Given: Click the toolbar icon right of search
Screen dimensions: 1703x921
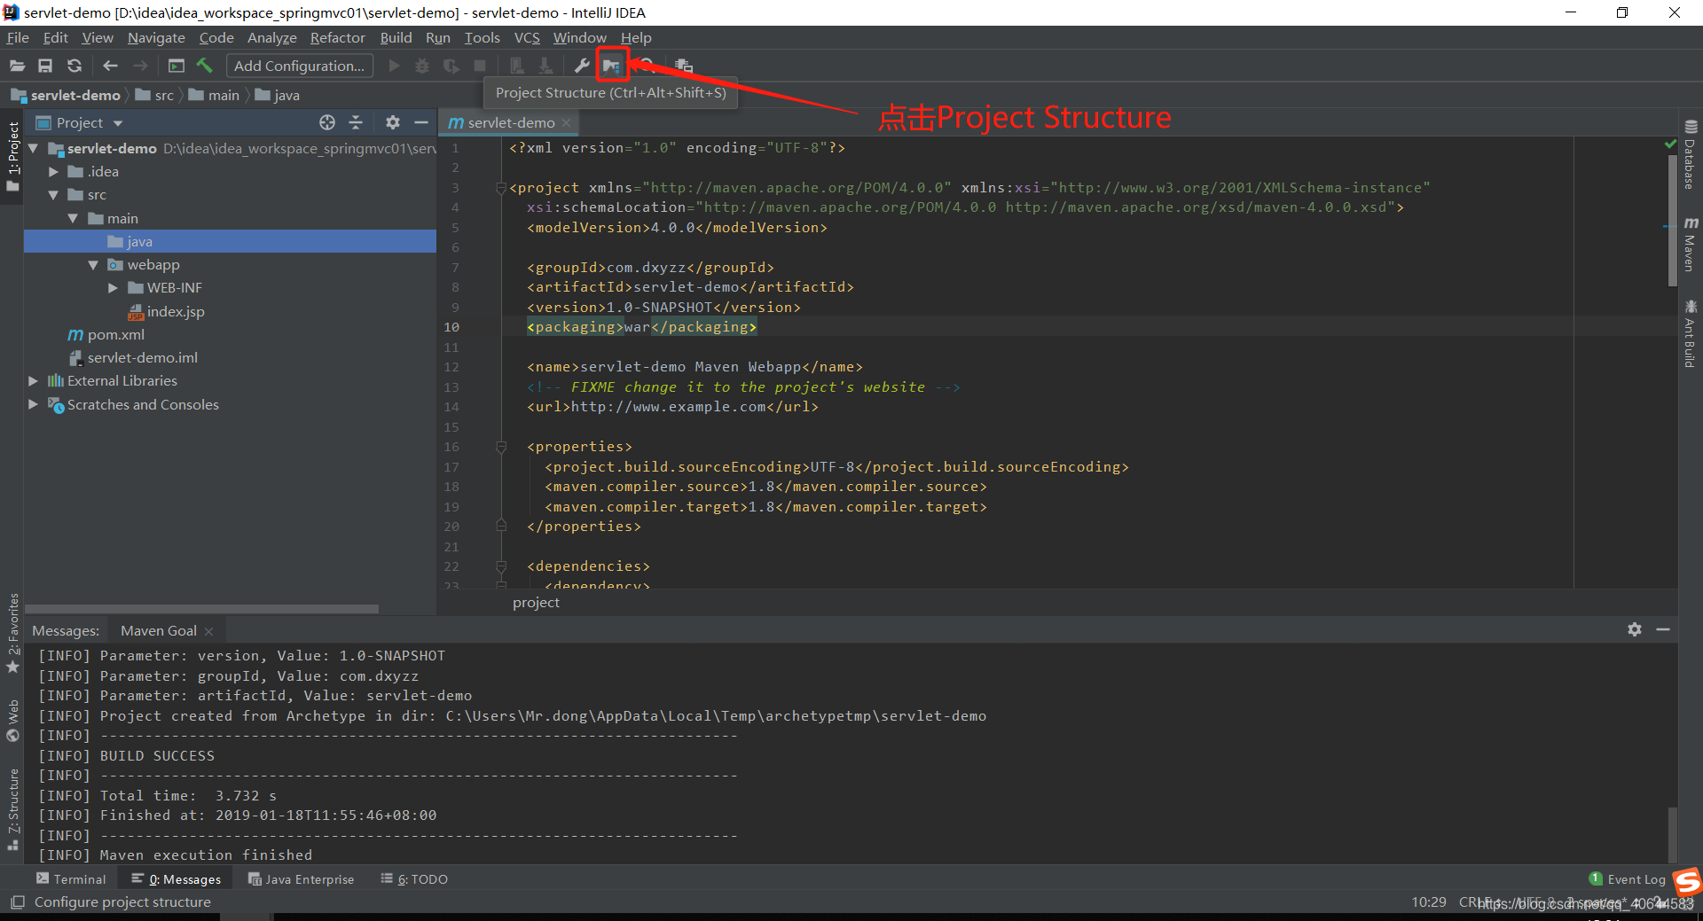Looking at the screenshot, I should tap(683, 66).
